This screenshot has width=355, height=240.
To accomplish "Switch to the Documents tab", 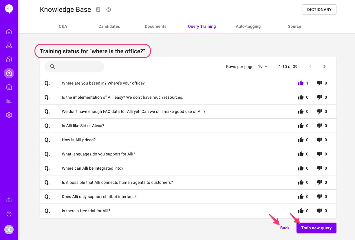I will [x=155, y=26].
